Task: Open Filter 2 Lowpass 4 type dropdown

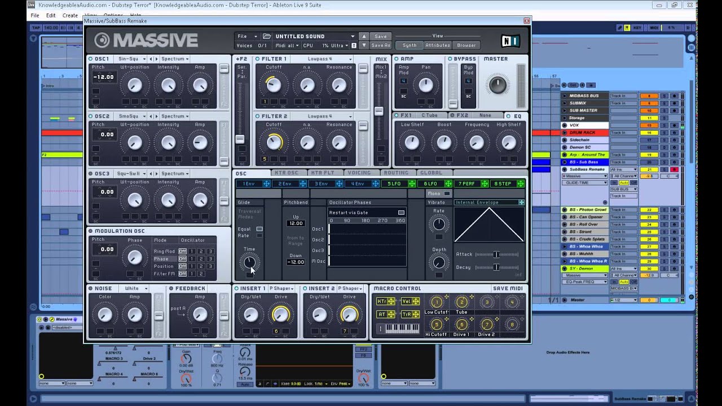Action: [322, 116]
